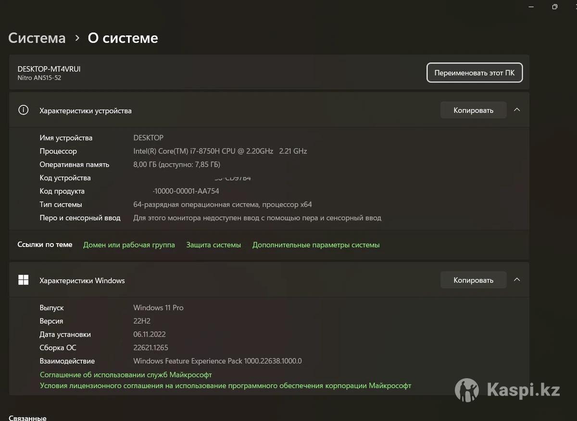Screen dimensions: 577x421
Task: Select the DESKTOP-MT4VRUI computer name
Action: click(x=49, y=69)
